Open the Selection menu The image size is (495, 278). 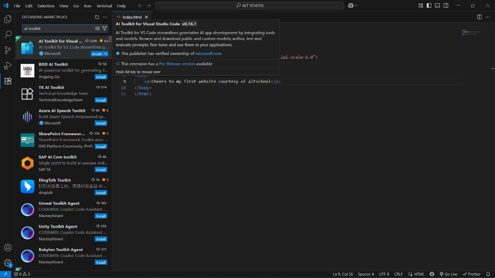(x=46, y=5)
